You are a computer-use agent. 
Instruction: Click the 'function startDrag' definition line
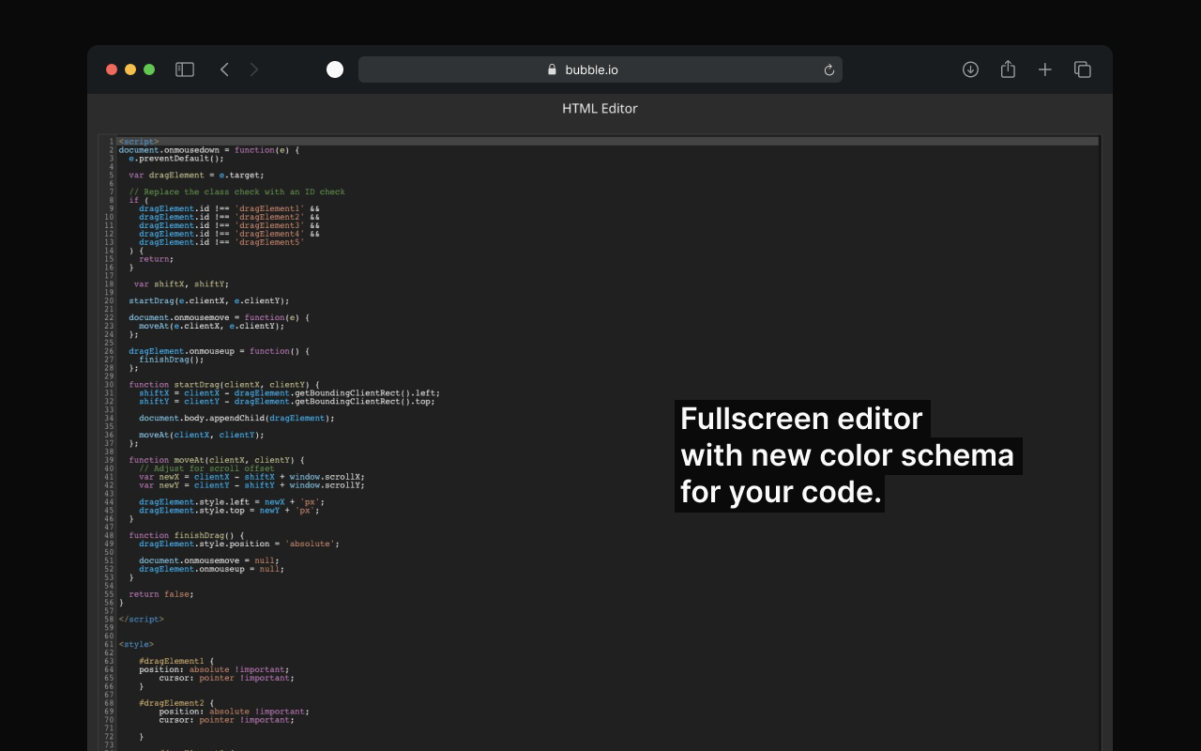[x=223, y=385]
